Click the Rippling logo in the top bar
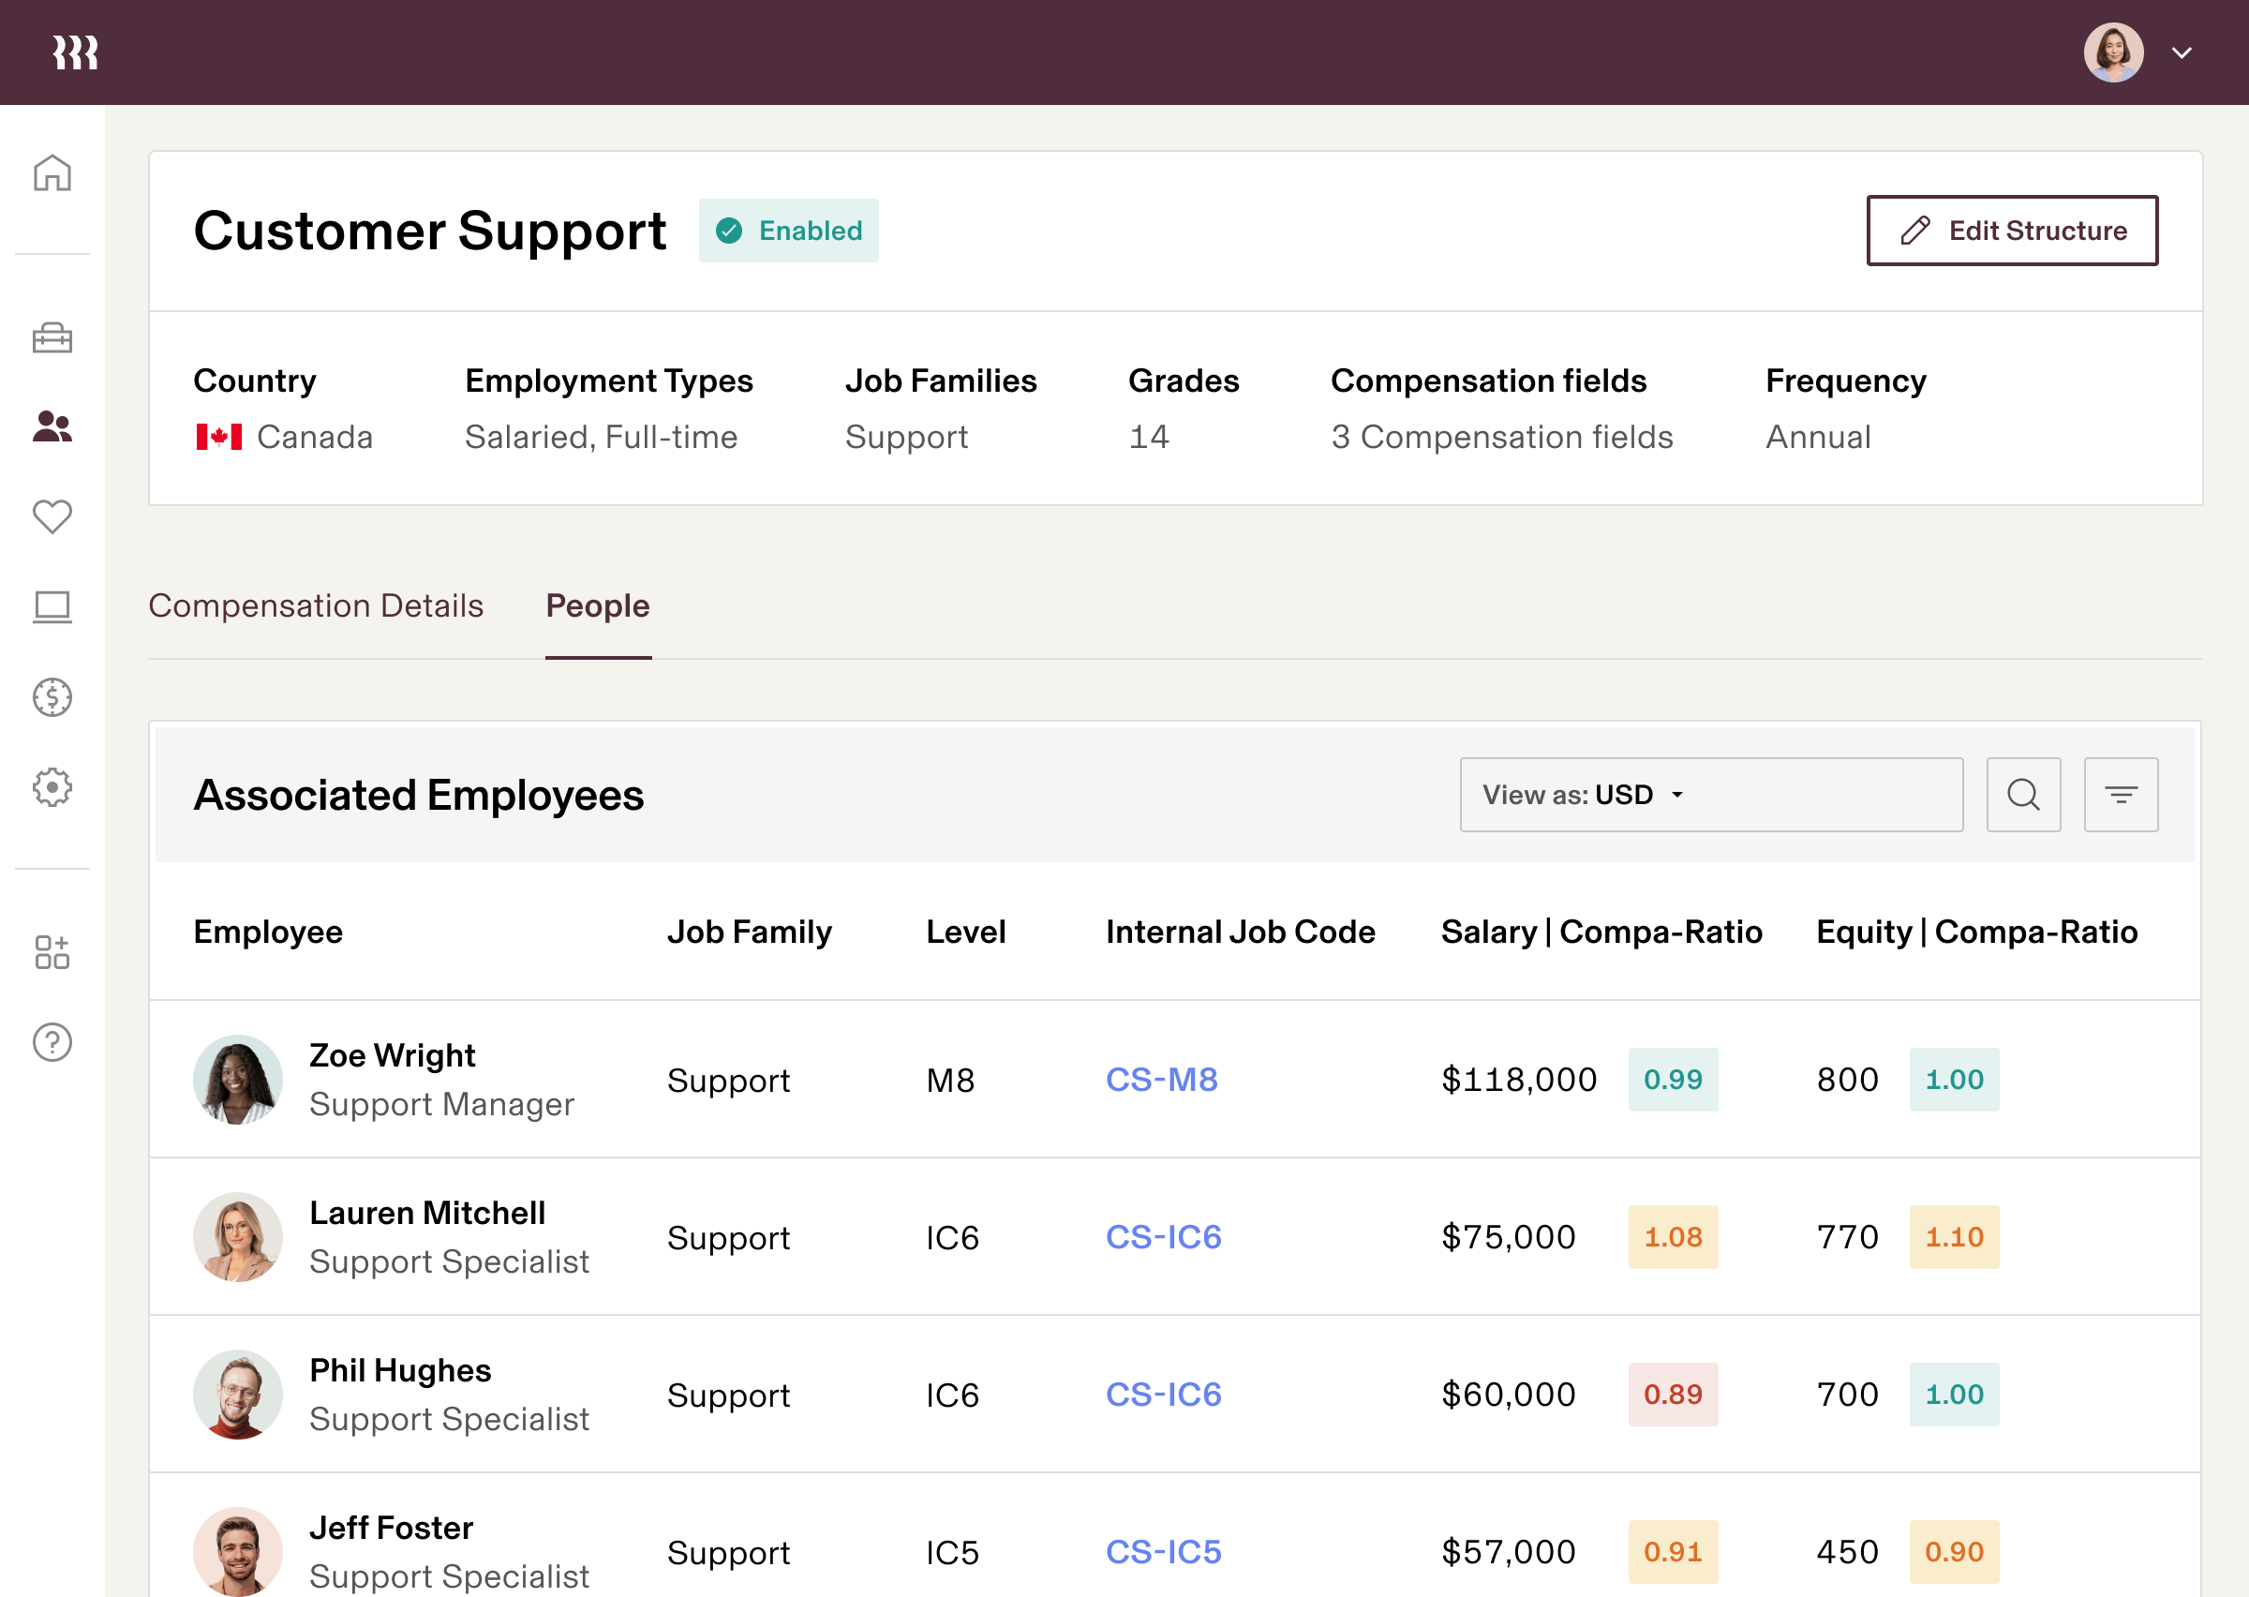 (x=76, y=52)
